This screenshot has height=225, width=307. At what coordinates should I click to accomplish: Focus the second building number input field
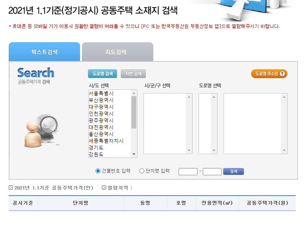click(x=212, y=171)
